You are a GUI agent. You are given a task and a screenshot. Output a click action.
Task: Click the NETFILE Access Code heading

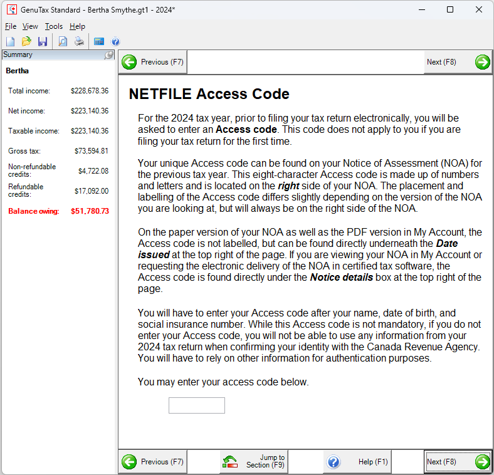209,94
